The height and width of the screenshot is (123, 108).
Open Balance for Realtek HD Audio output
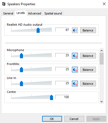(88, 30)
